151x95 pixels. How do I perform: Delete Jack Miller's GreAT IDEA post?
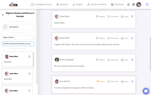click(x=132, y=16)
